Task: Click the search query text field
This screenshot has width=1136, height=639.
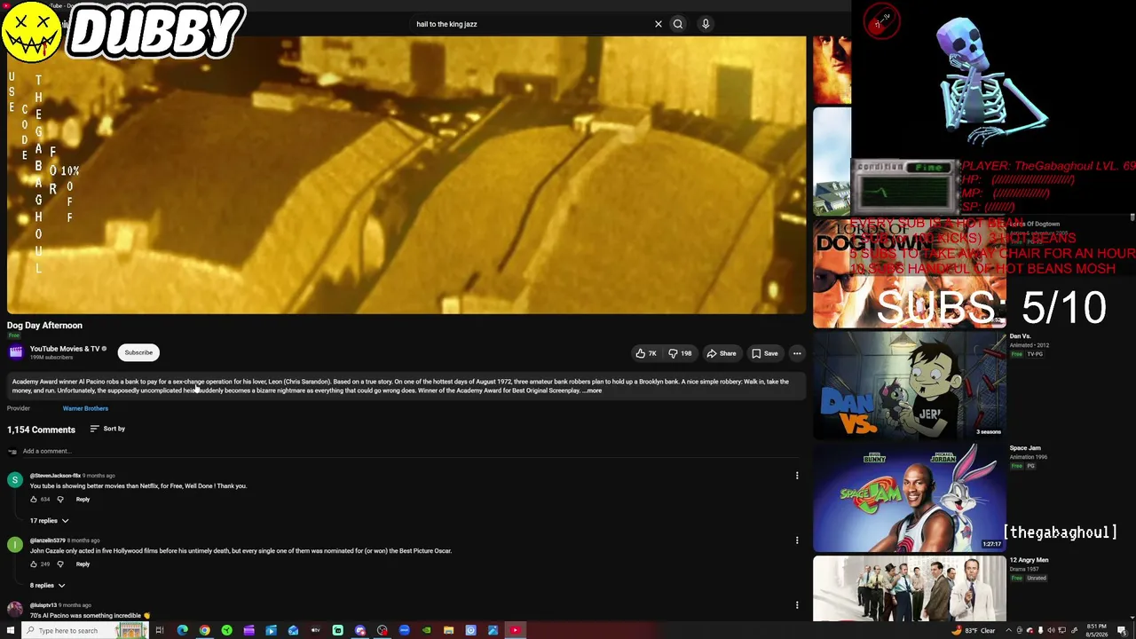Action: pyautogui.click(x=531, y=24)
